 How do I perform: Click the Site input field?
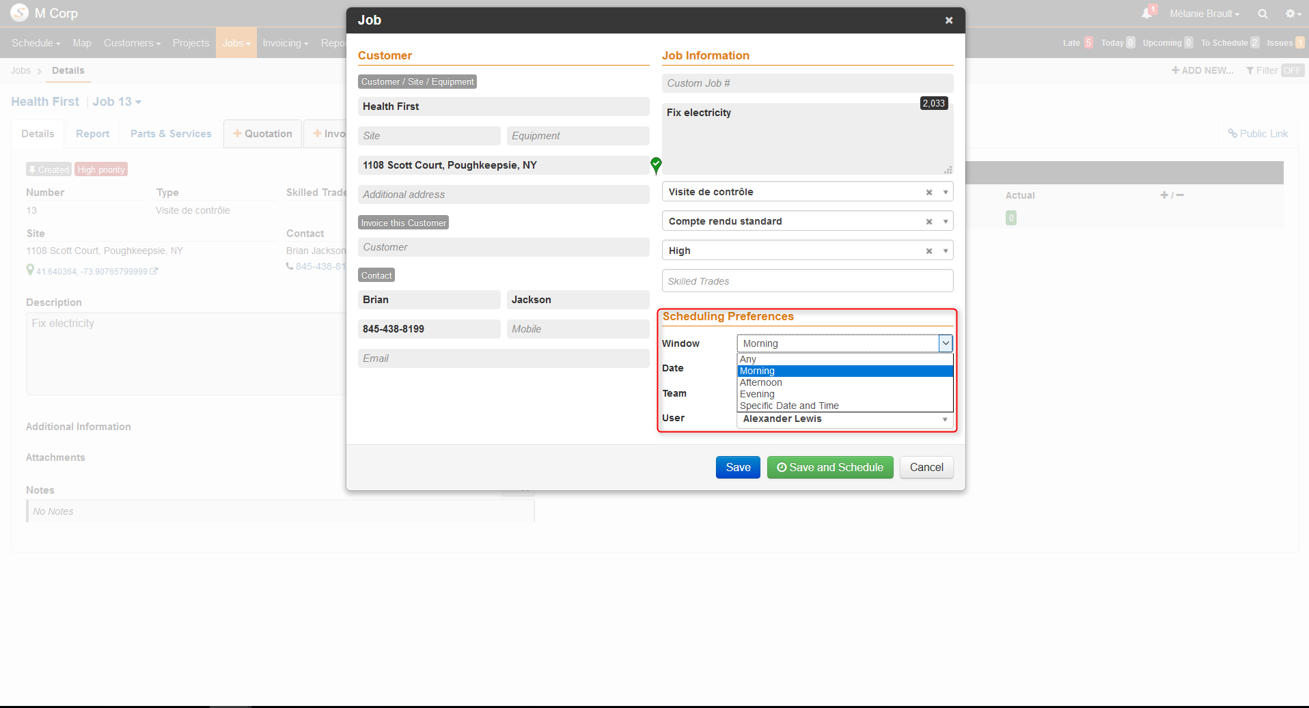coord(429,136)
